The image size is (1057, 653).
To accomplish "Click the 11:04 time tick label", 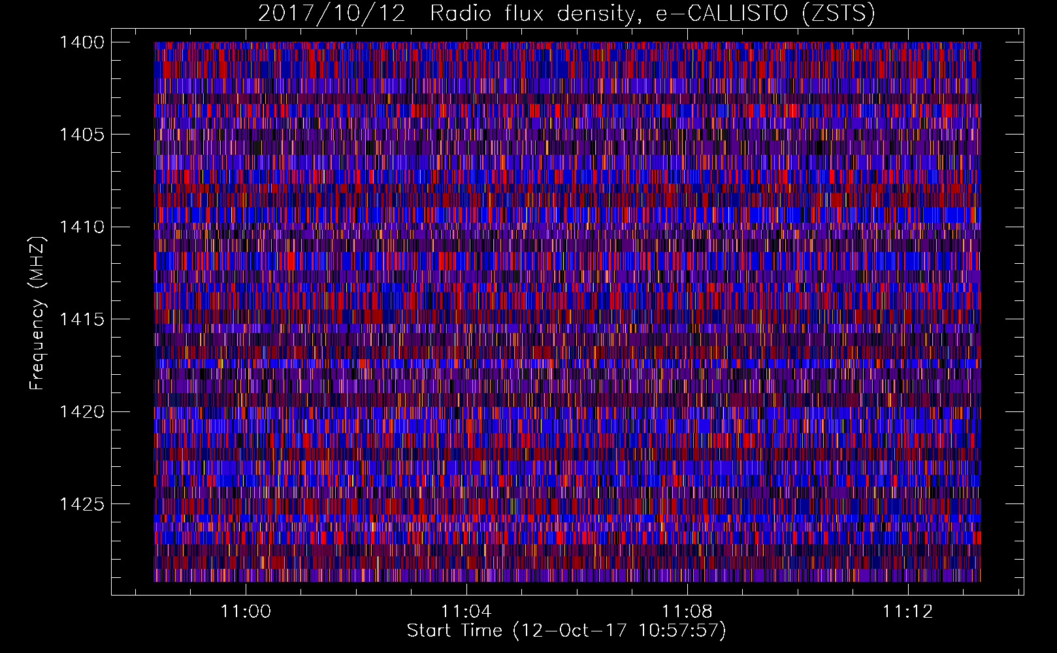I will 466,612.
